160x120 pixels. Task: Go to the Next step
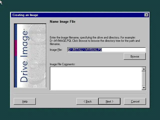[109, 101]
